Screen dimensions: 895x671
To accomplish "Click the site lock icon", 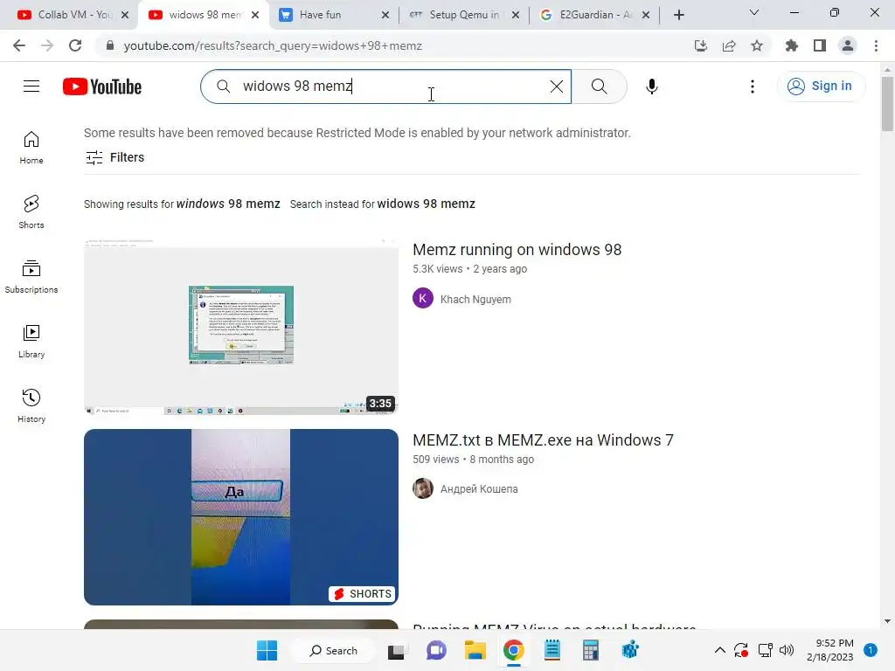I will pos(110,45).
